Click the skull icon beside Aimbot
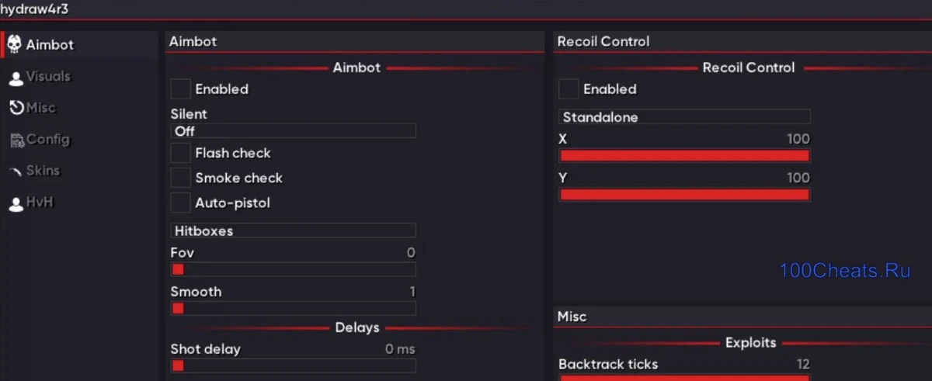932x381 pixels. (x=15, y=45)
